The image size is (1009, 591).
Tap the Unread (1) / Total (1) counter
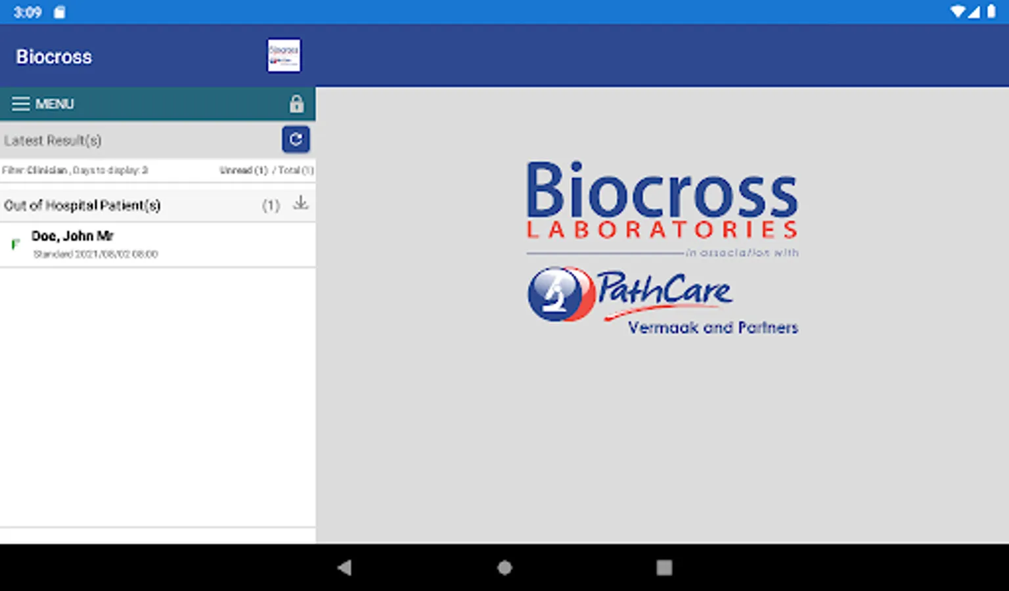pyautogui.click(x=267, y=170)
